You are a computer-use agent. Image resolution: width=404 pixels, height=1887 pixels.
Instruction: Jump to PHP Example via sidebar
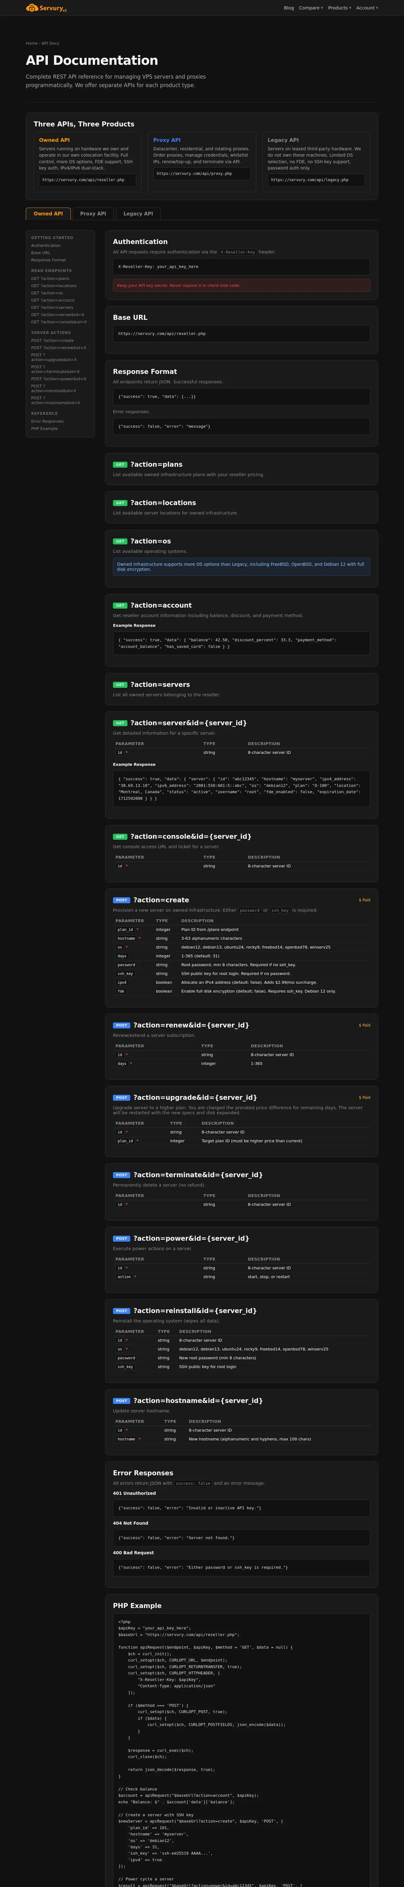(x=44, y=429)
